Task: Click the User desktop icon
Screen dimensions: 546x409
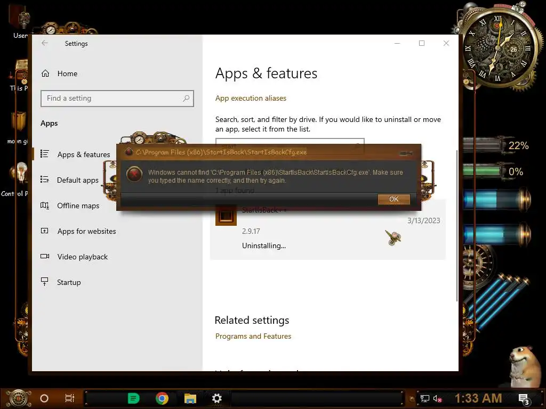Action: [x=19, y=22]
